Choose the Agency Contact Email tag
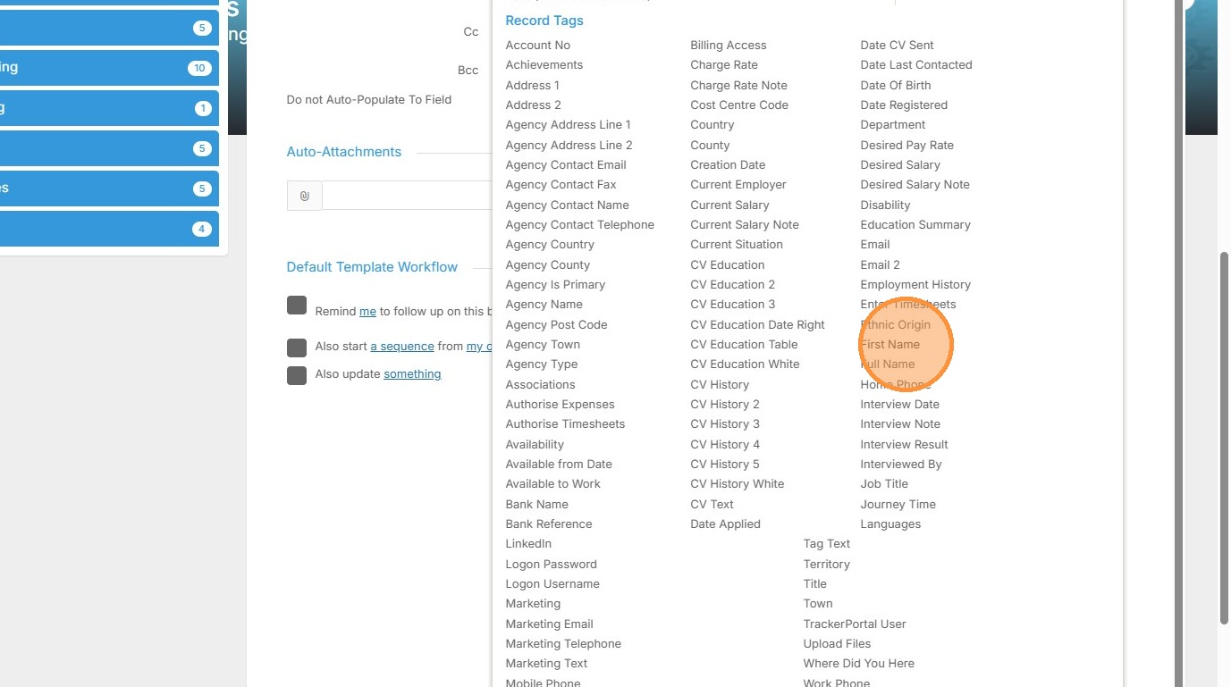This screenshot has width=1231, height=687. pos(566,165)
